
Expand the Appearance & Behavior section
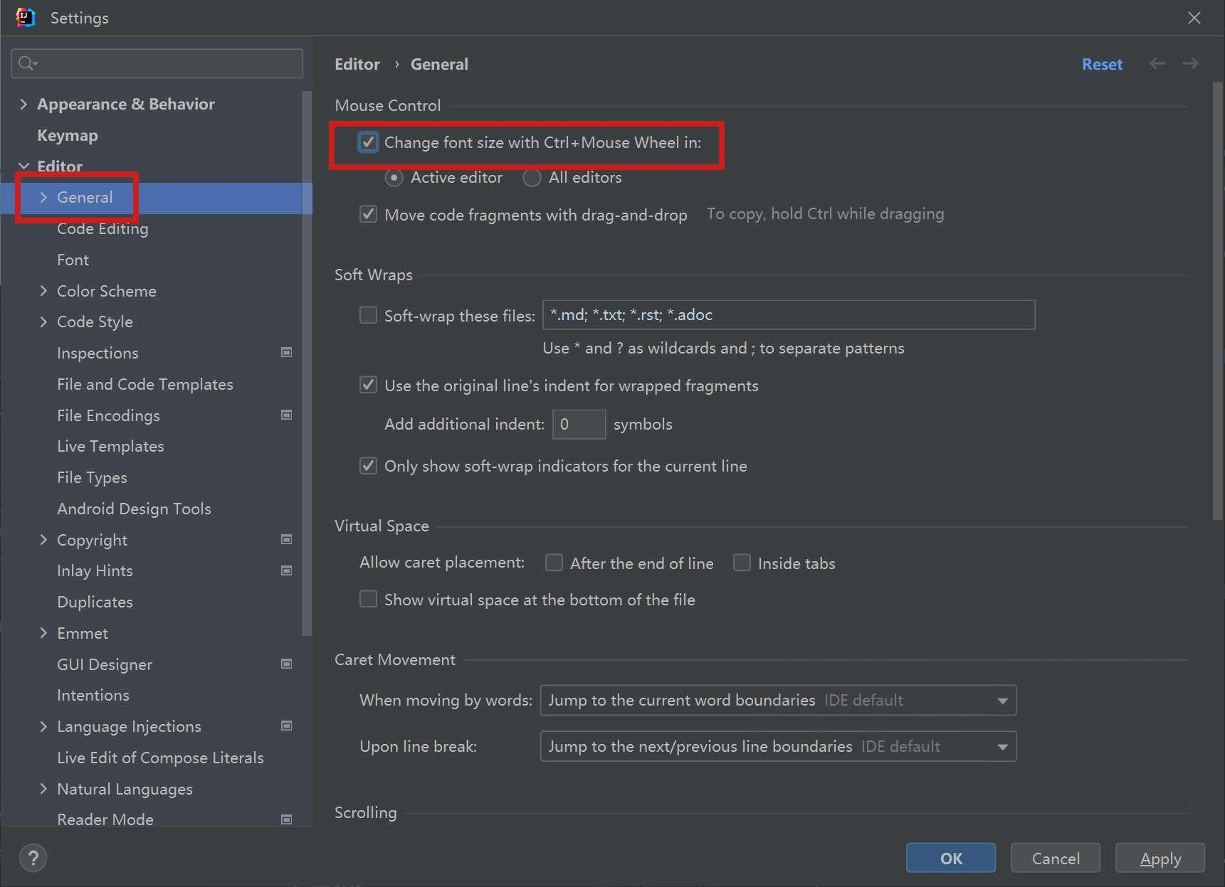click(x=23, y=104)
